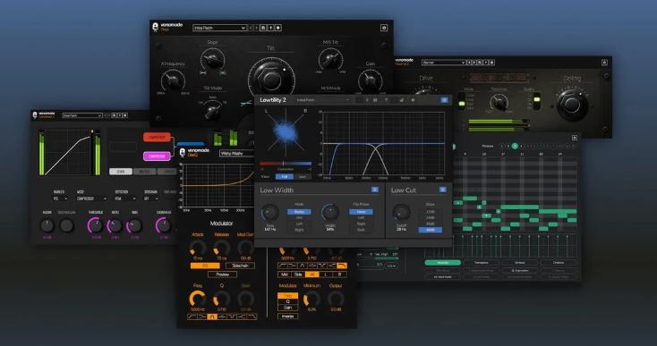Click the Invert button in DeeQ

[287, 316]
